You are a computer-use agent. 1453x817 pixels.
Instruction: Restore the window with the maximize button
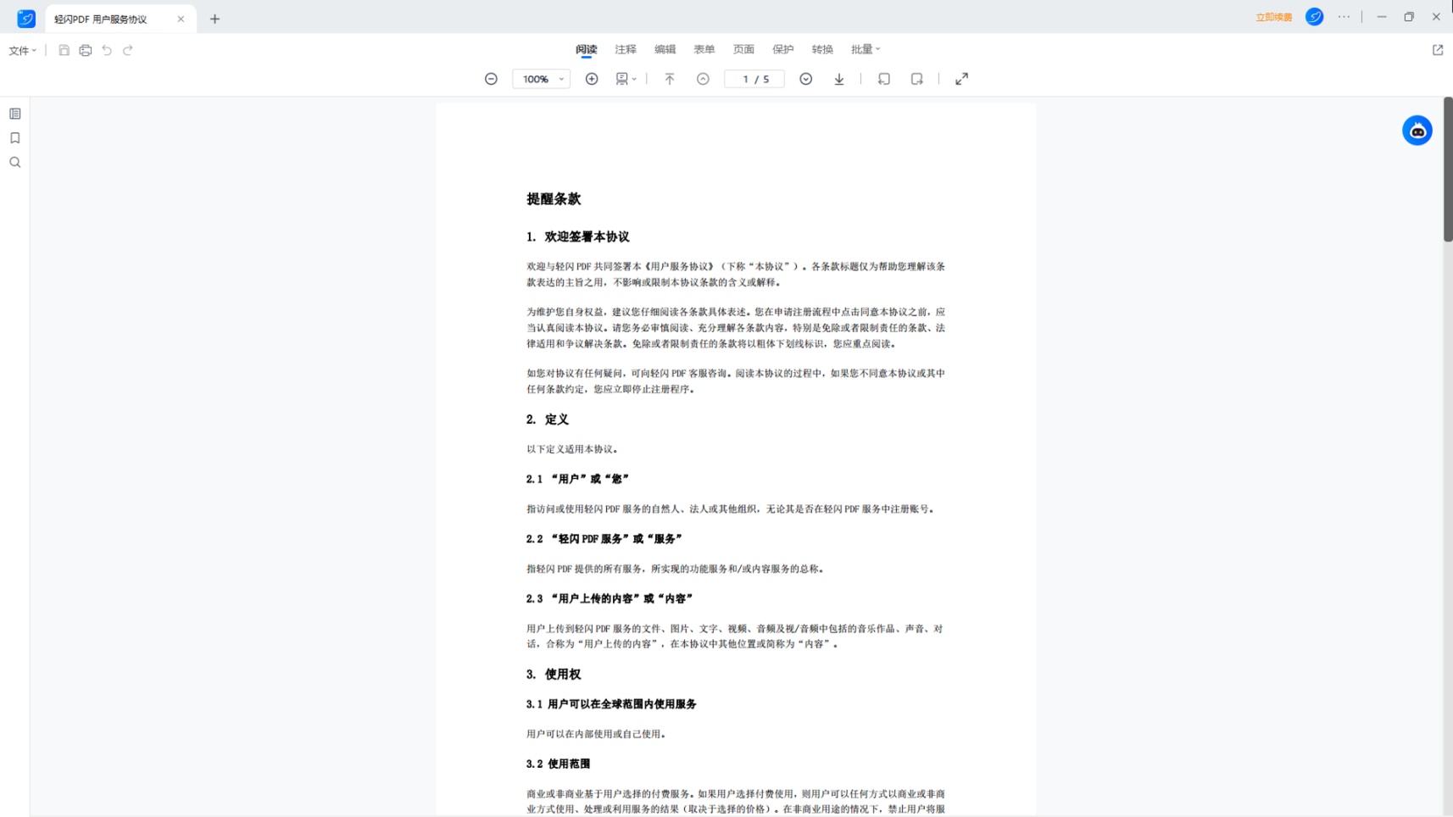click(1409, 17)
